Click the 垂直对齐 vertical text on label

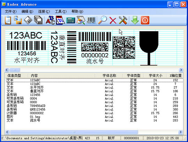62,47
